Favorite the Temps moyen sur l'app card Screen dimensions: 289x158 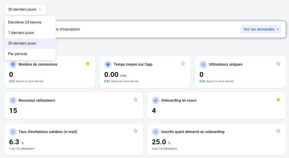coord(183,63)
